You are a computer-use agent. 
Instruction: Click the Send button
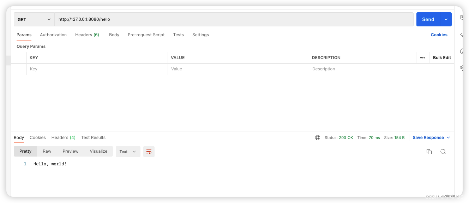pos(428,19)
